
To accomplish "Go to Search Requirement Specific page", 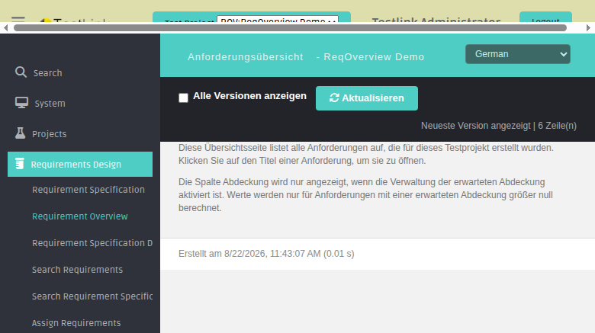I will coord(92,296).
